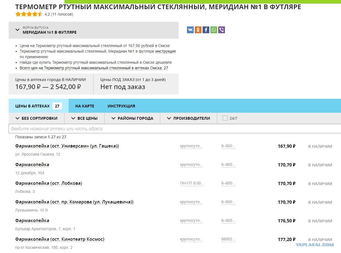Open the Все цены dropdown

tap(84, 118)
